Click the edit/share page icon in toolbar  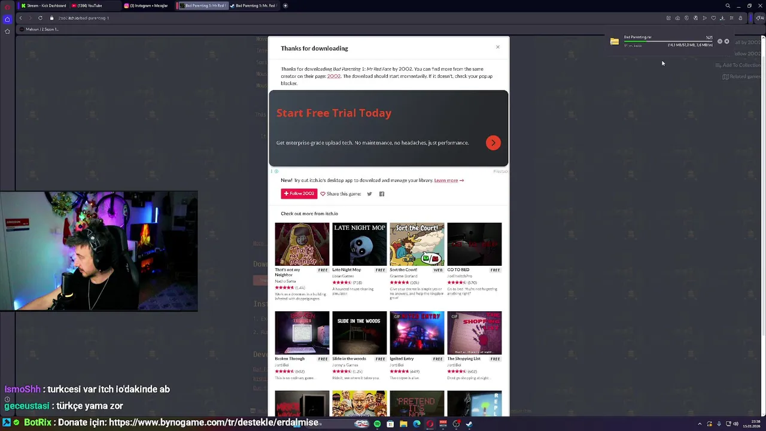click(668, 18)
